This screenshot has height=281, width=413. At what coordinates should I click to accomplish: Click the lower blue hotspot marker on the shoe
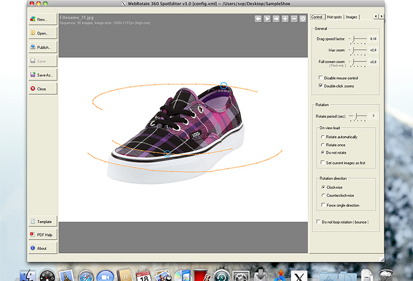click(167, 154)
